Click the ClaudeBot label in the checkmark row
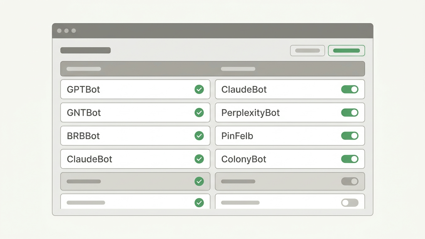The image size is (425, 239). 89,159
